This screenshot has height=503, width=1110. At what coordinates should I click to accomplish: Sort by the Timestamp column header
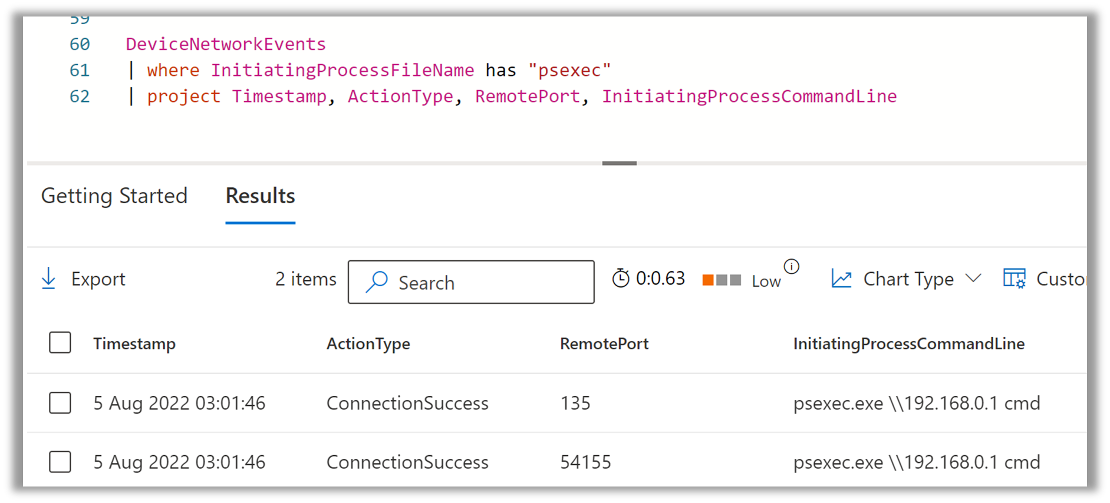134,343
